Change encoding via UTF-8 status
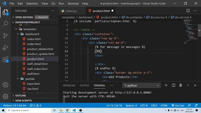Viewport: 201px width, 113px height. click(x=144, y=105)
